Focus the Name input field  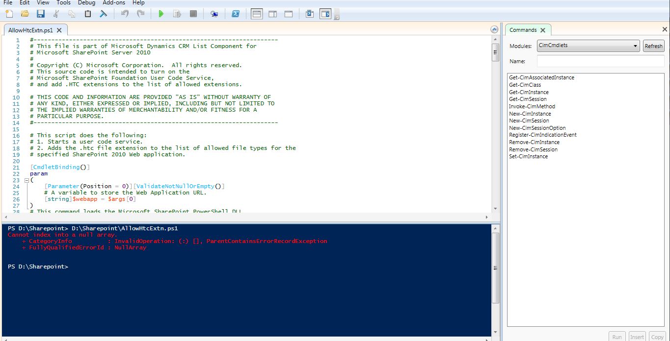pyautogui.click(x=600, y=61)
